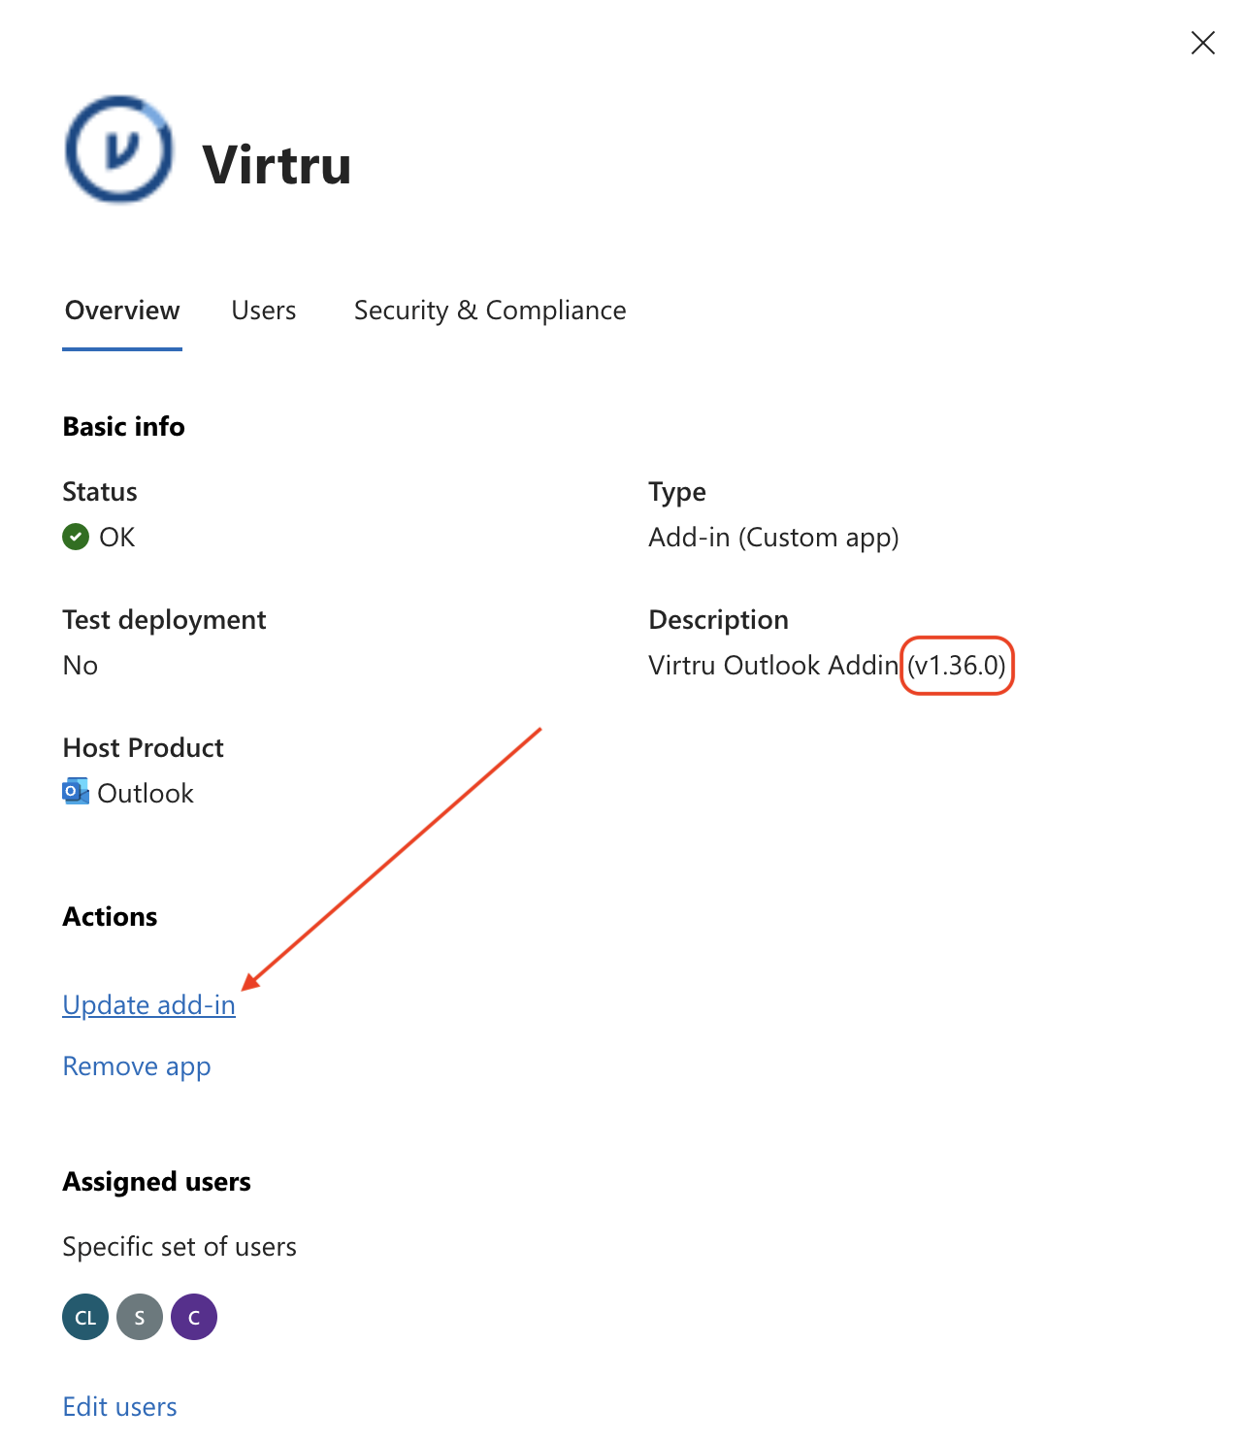Click the "Specific set of users" text

click(x=180, y=1247)
